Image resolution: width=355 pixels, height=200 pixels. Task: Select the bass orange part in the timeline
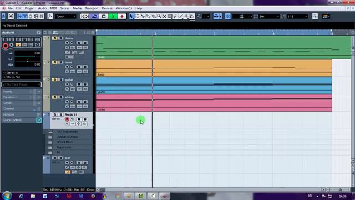coord(214,68)
